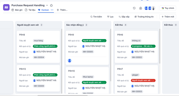Click record code MH-00003
Viewport: 179px width, 96px height.
pyautogui.click(x=137, y=92)
